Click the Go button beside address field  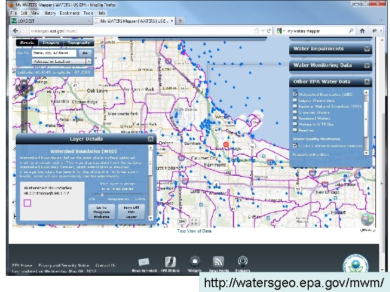coord(85,53)
